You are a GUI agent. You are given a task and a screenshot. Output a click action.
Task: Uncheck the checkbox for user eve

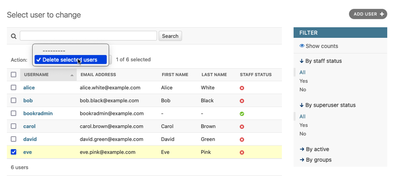pos(14,152)
